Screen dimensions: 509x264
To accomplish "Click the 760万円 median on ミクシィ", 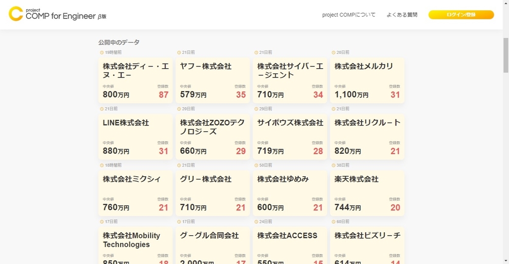I will 116,208.
